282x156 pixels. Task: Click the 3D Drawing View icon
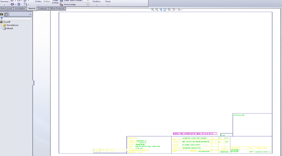pyautogui.click(x=169, y=10)
